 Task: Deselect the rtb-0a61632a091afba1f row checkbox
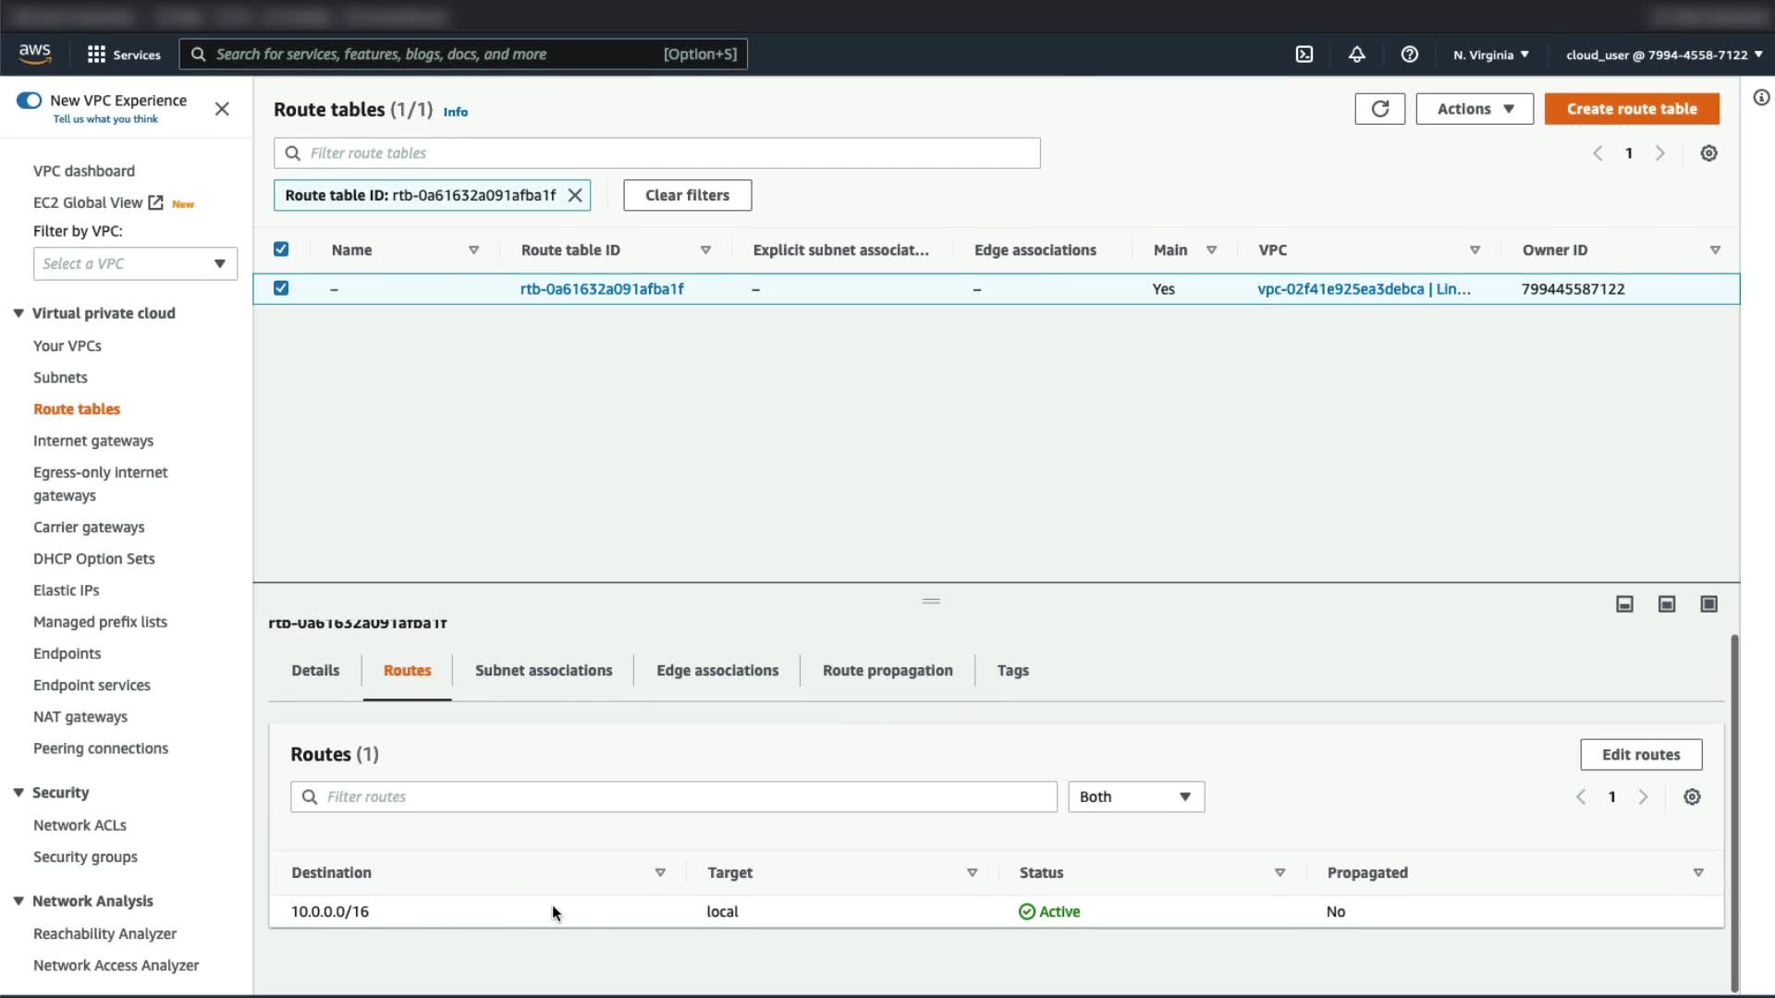point(281,288)
